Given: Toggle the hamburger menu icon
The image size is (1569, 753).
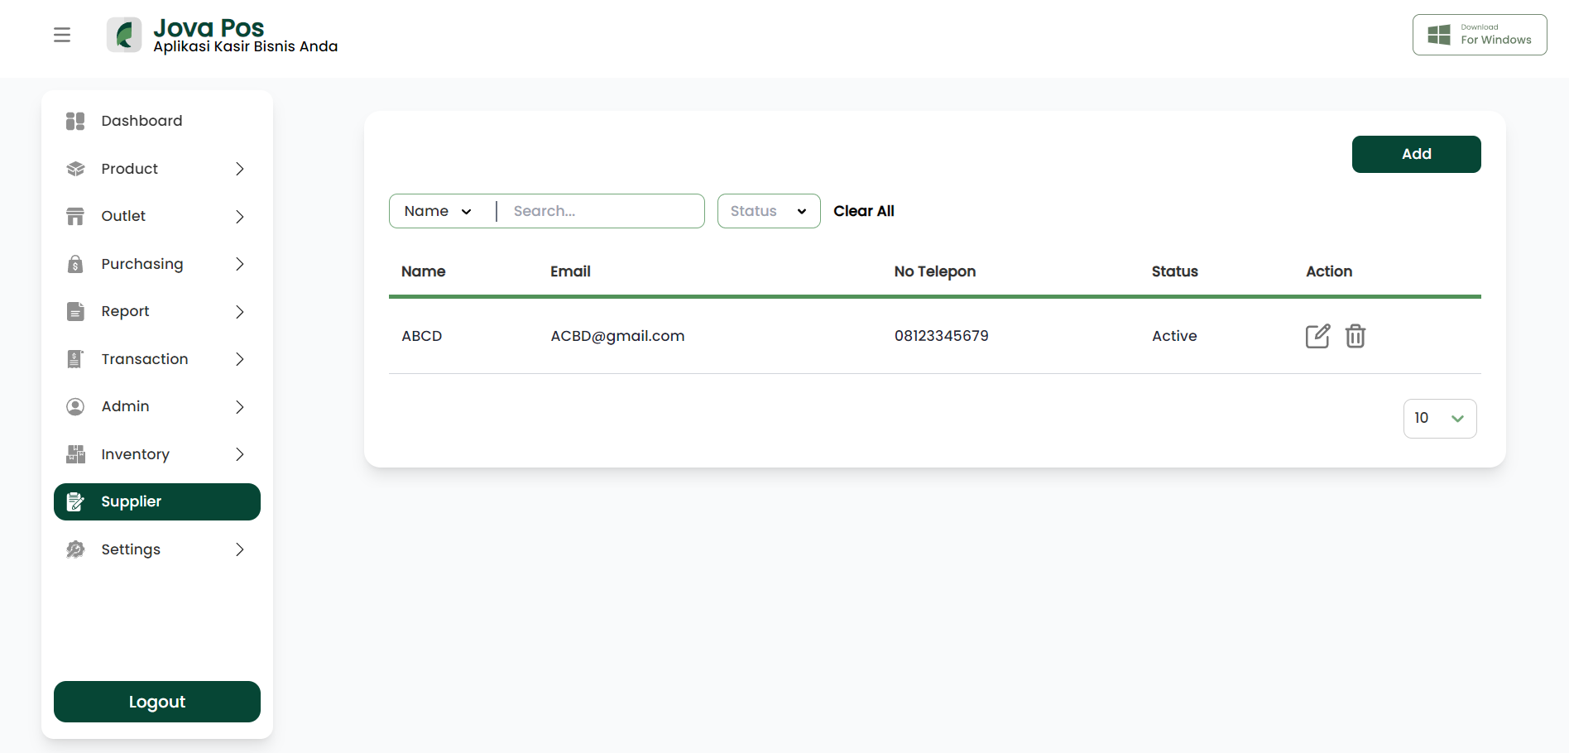Looking at the screenshot, I should coord(62,35).
